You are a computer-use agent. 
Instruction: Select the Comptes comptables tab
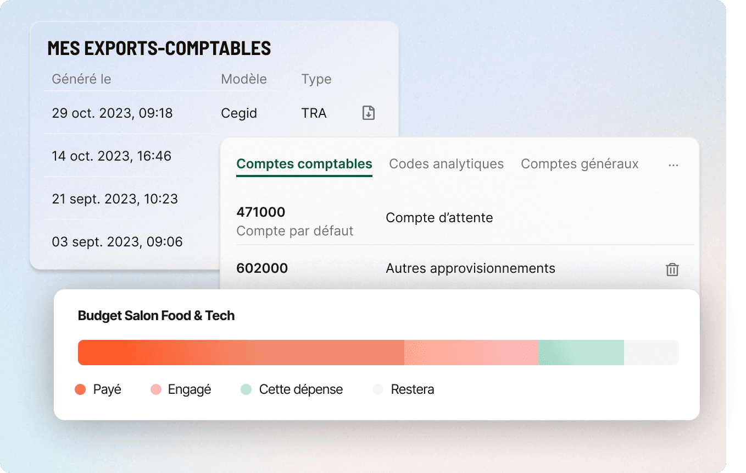point(304,163)
